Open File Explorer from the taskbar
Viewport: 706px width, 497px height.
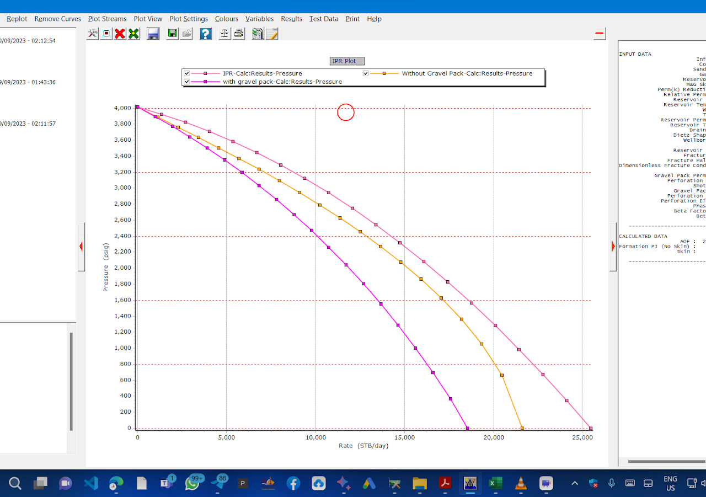pos(420,484)
